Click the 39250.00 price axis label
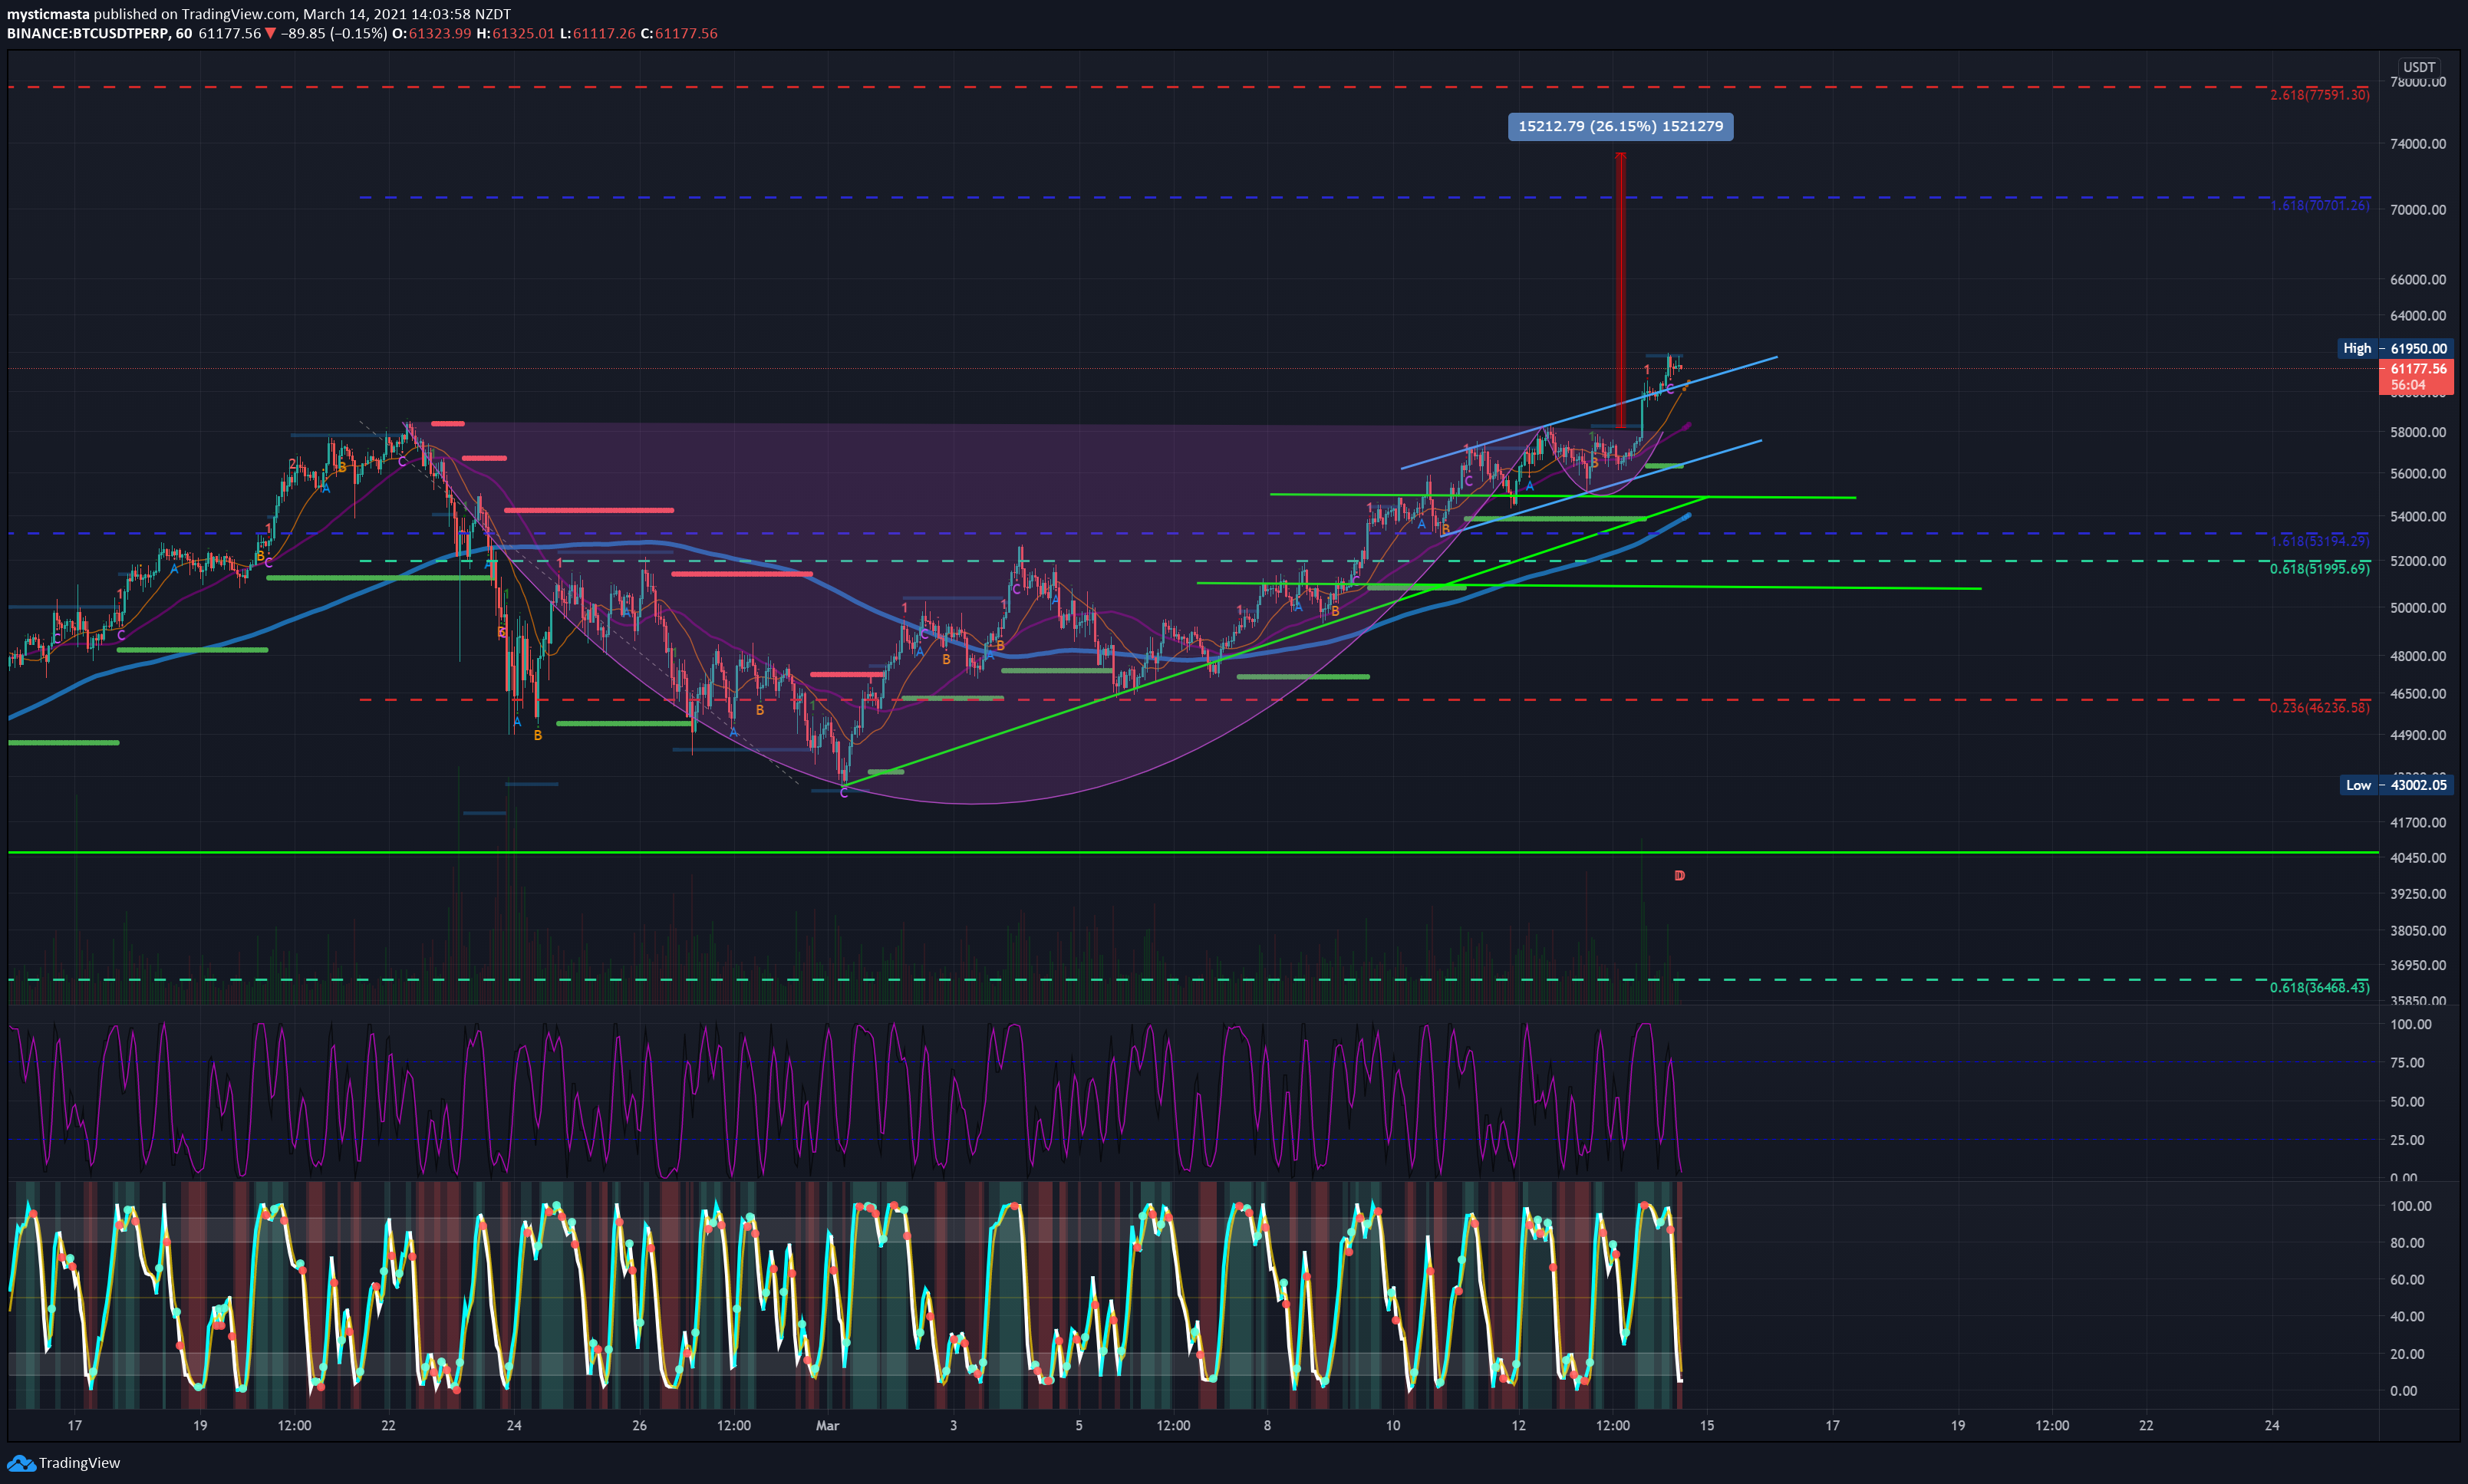Screen dimensions: 2468x1484 (x=2418, y=894)
